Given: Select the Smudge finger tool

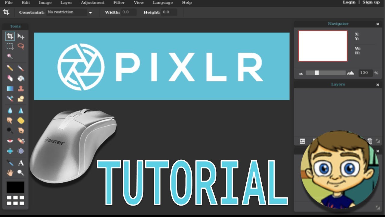Looking at the screenshot, I should (x=10, y=121).
